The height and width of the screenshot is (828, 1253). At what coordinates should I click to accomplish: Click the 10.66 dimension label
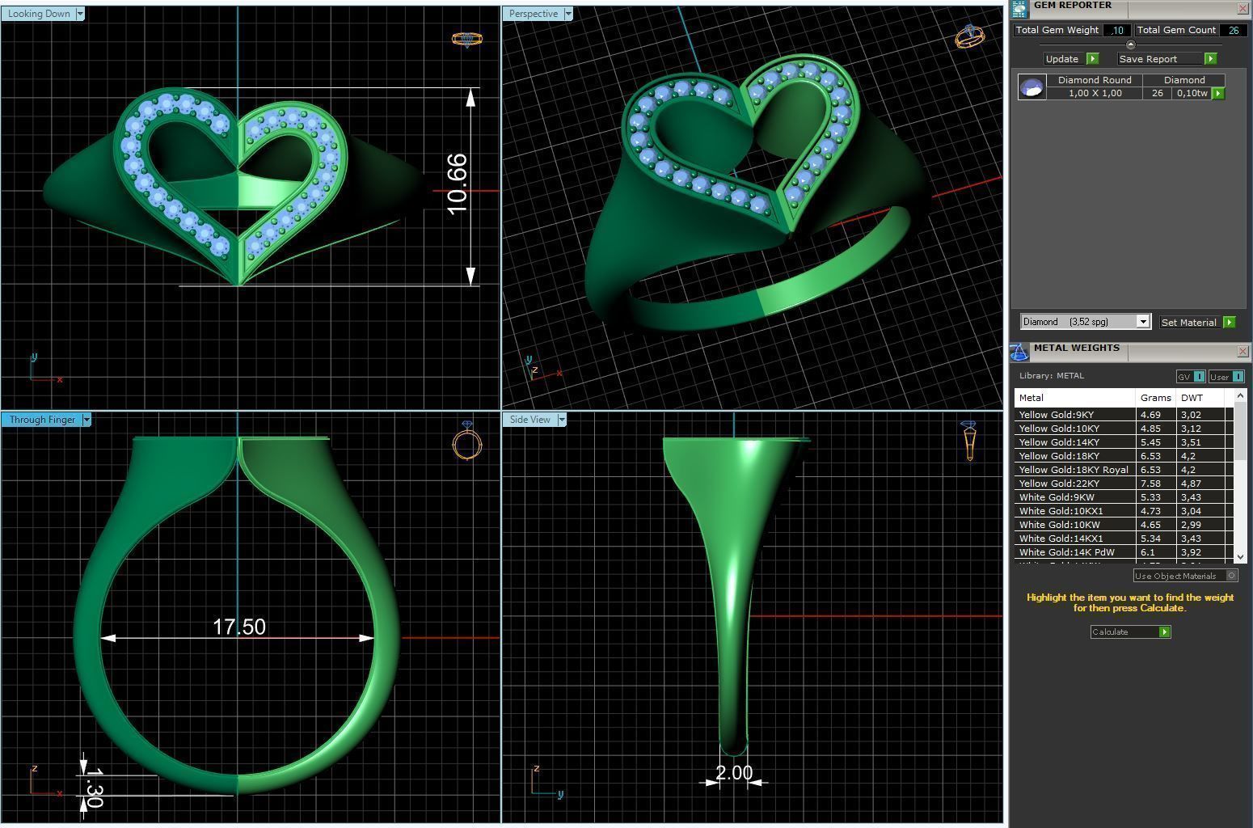[457, 184]
